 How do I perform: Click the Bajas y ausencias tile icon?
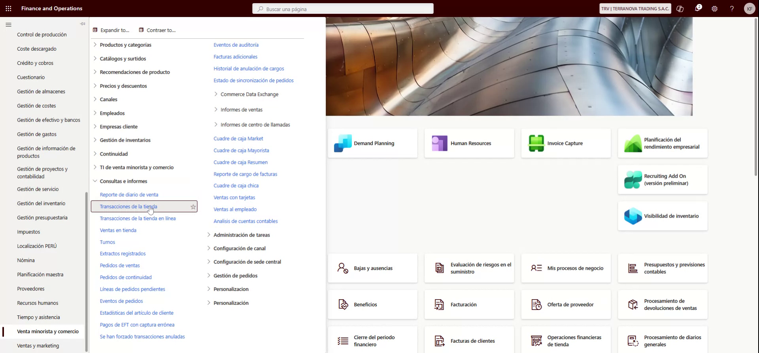click(x=343, y=268)
